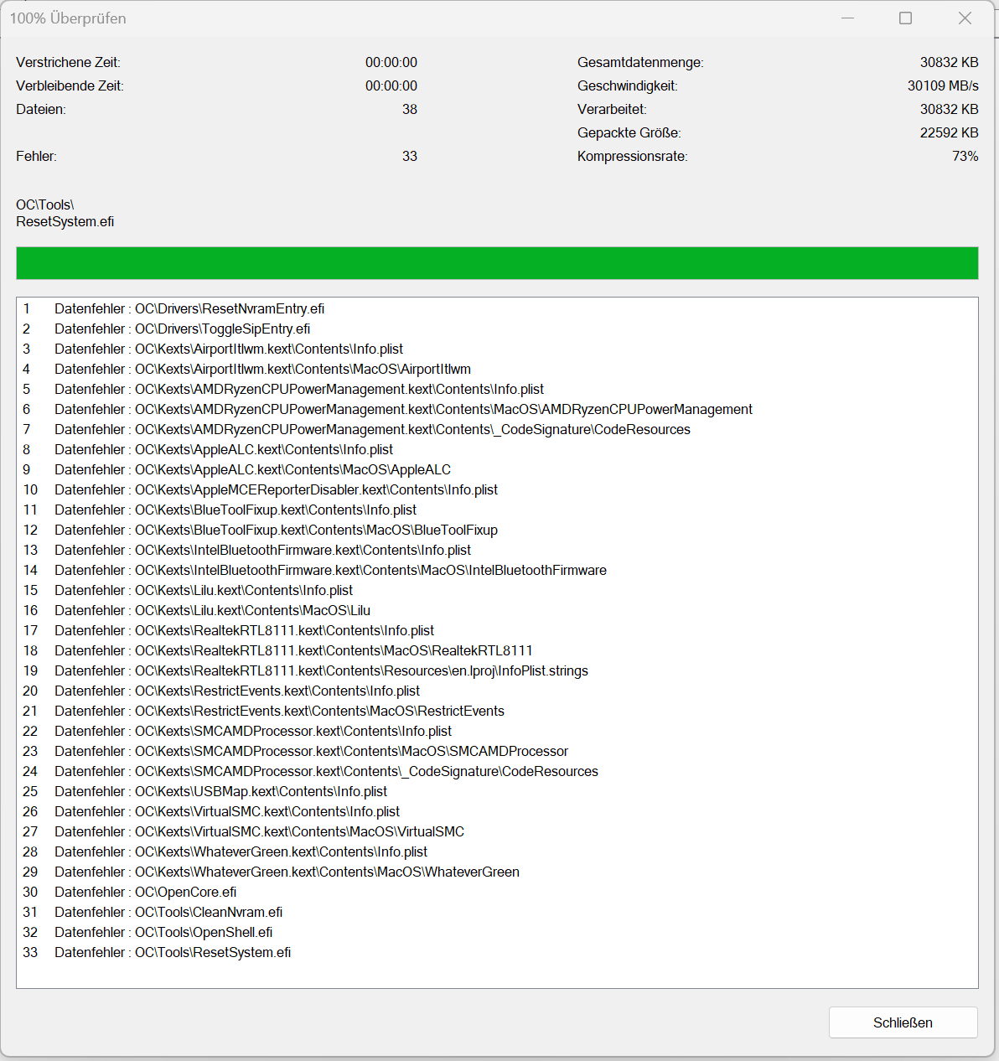Select row MacOS\AppleALC
Image resolution: width=999 pixels, height=1061 pixels.
(x=497, y=469)
